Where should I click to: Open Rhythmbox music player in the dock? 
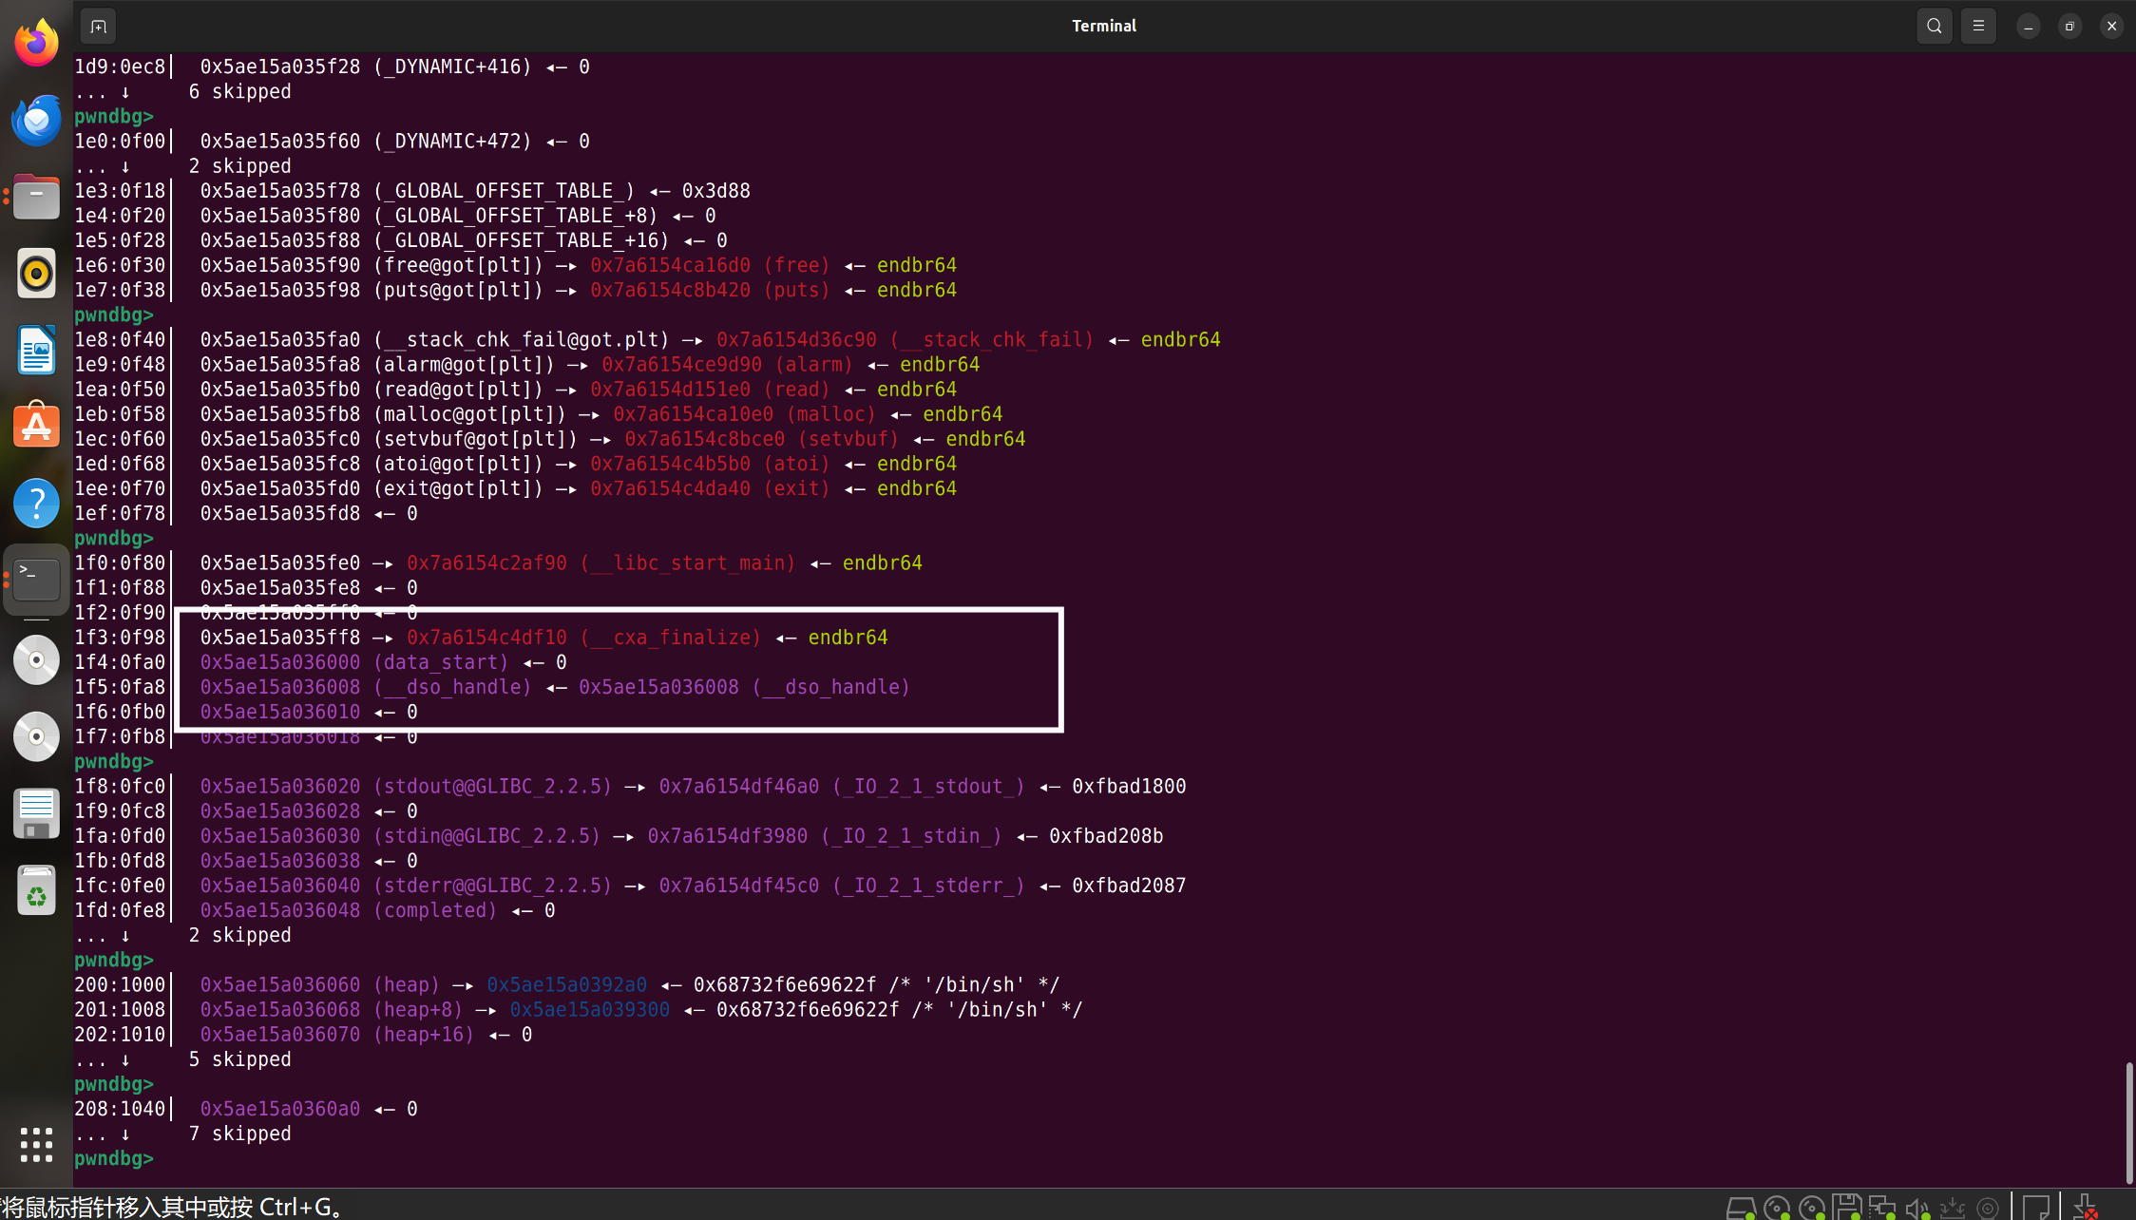pyautogui.click(x=36, y=274)
